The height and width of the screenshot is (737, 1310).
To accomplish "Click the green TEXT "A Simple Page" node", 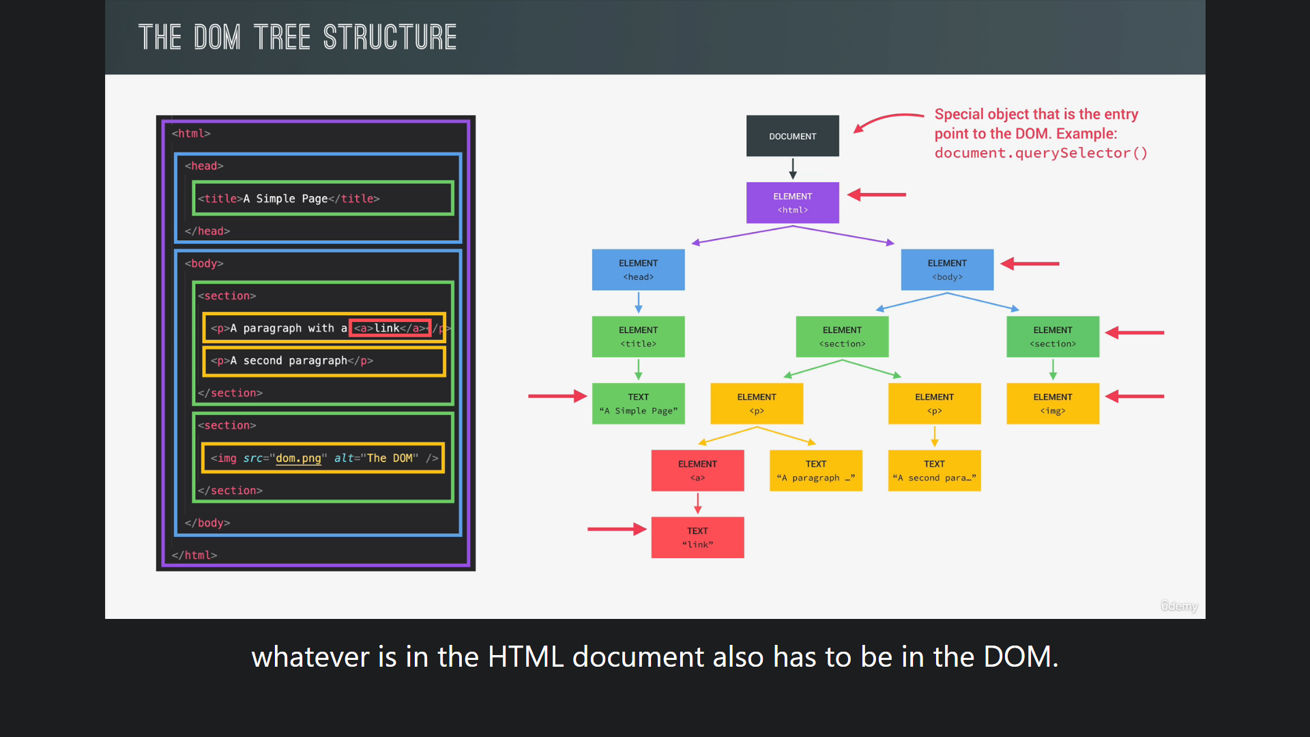I will coord(638,403).
